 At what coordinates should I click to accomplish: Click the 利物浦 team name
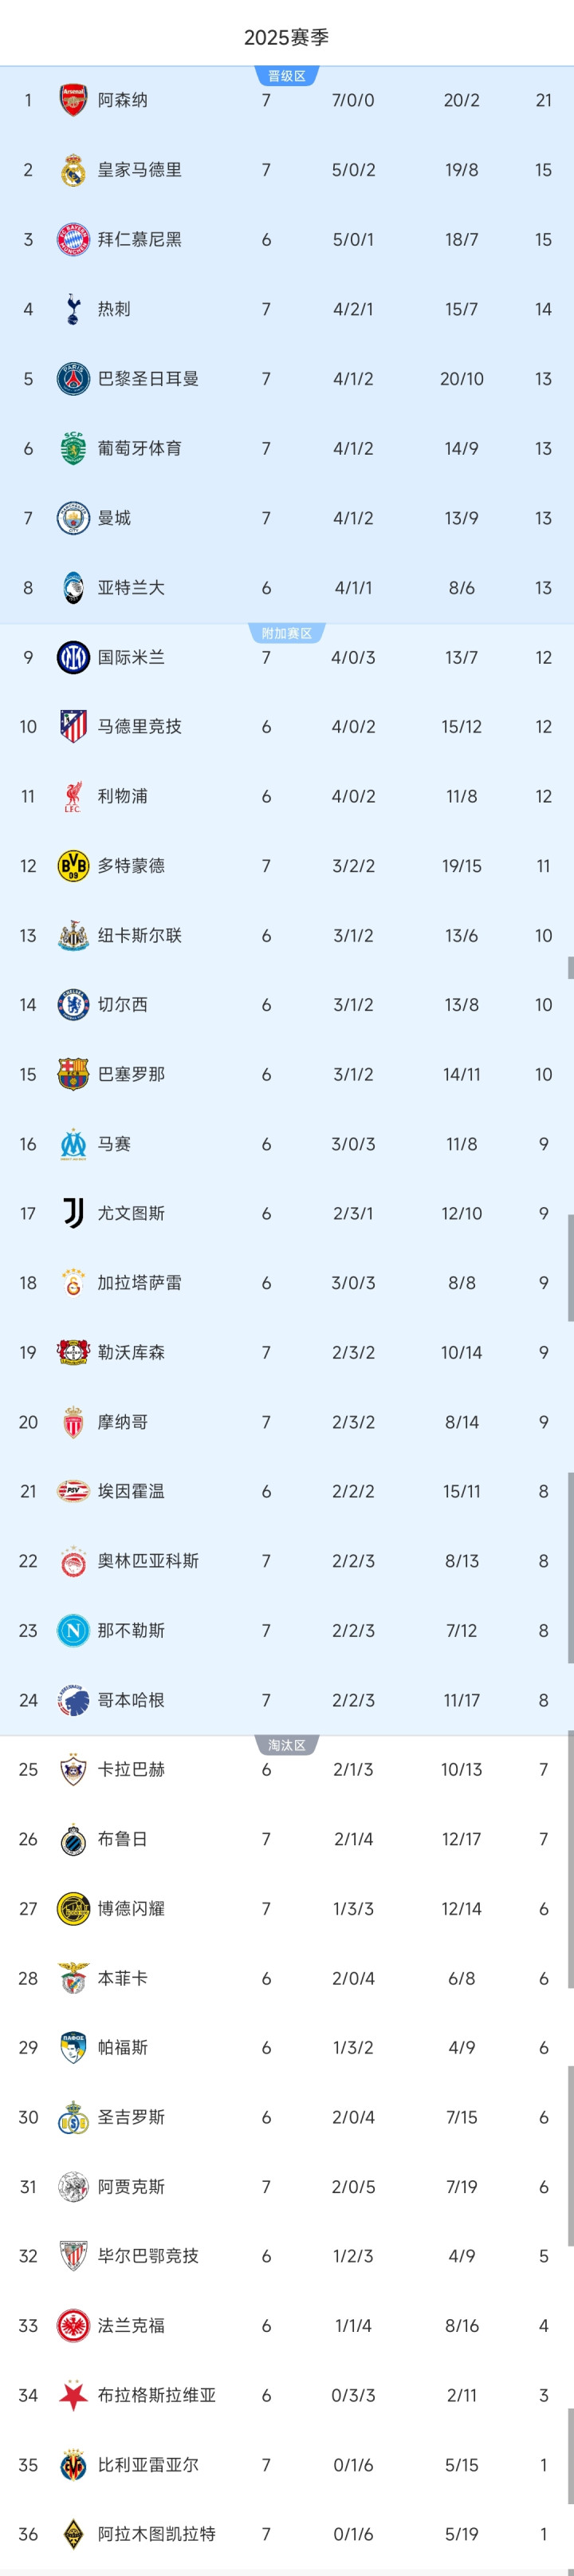tap(122, 796)
